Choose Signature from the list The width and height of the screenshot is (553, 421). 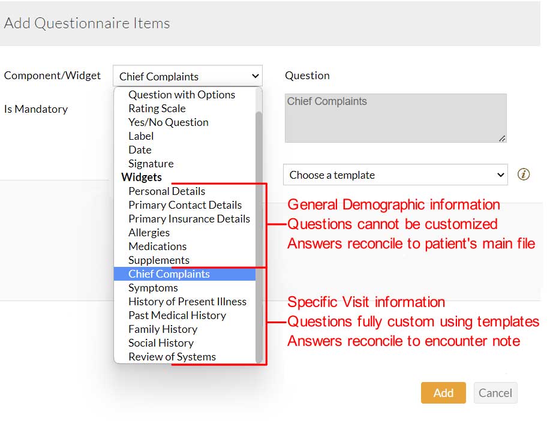point(151,164)
